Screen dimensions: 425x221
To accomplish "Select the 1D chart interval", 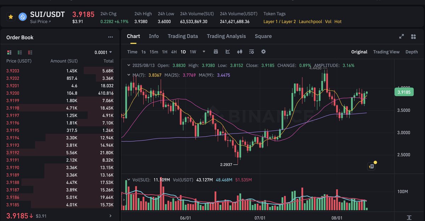I will pyautogui.click(x=183, y=52).
